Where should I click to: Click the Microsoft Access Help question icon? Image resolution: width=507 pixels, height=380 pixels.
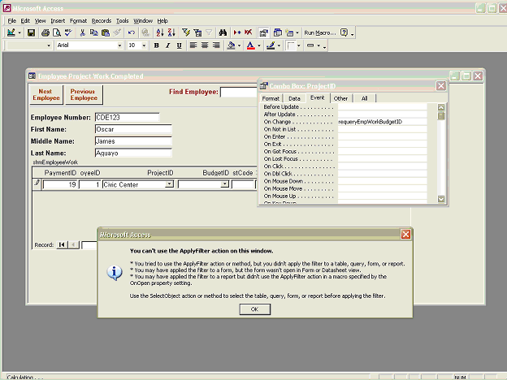click(x=344, y=32)
